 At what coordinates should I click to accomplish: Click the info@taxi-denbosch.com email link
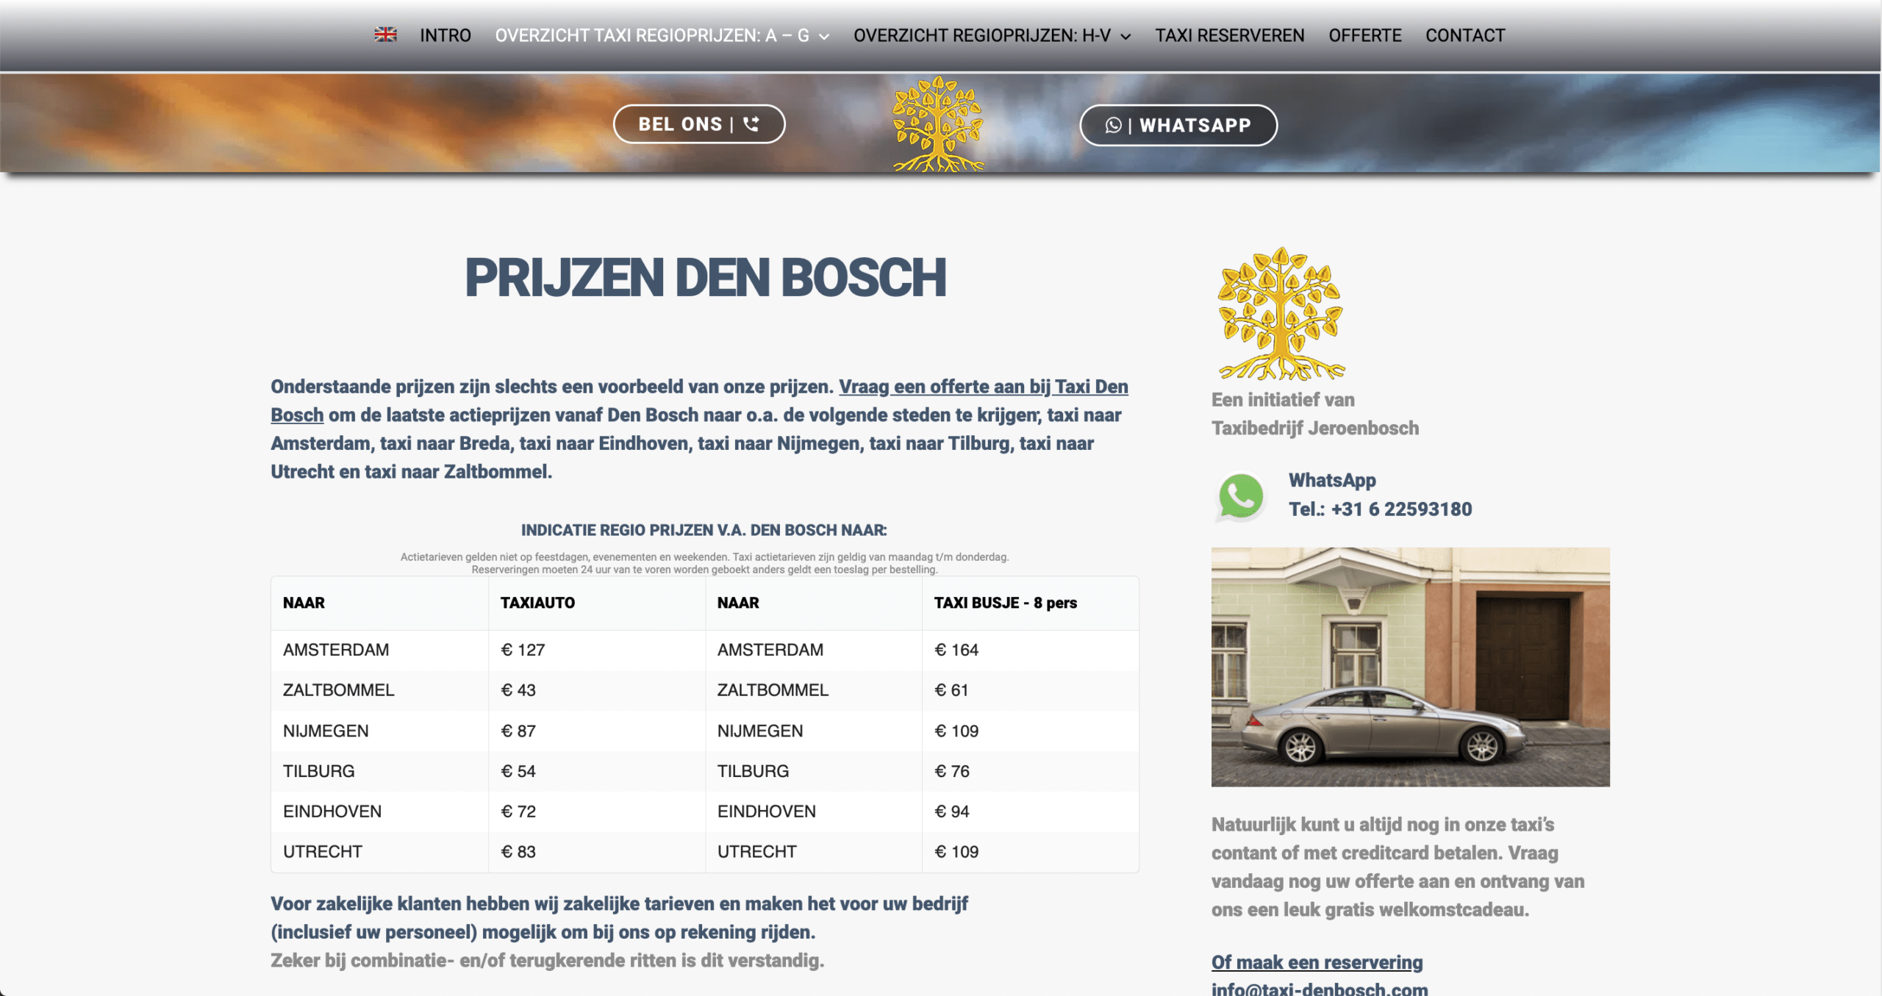(x=1320, y=988)
